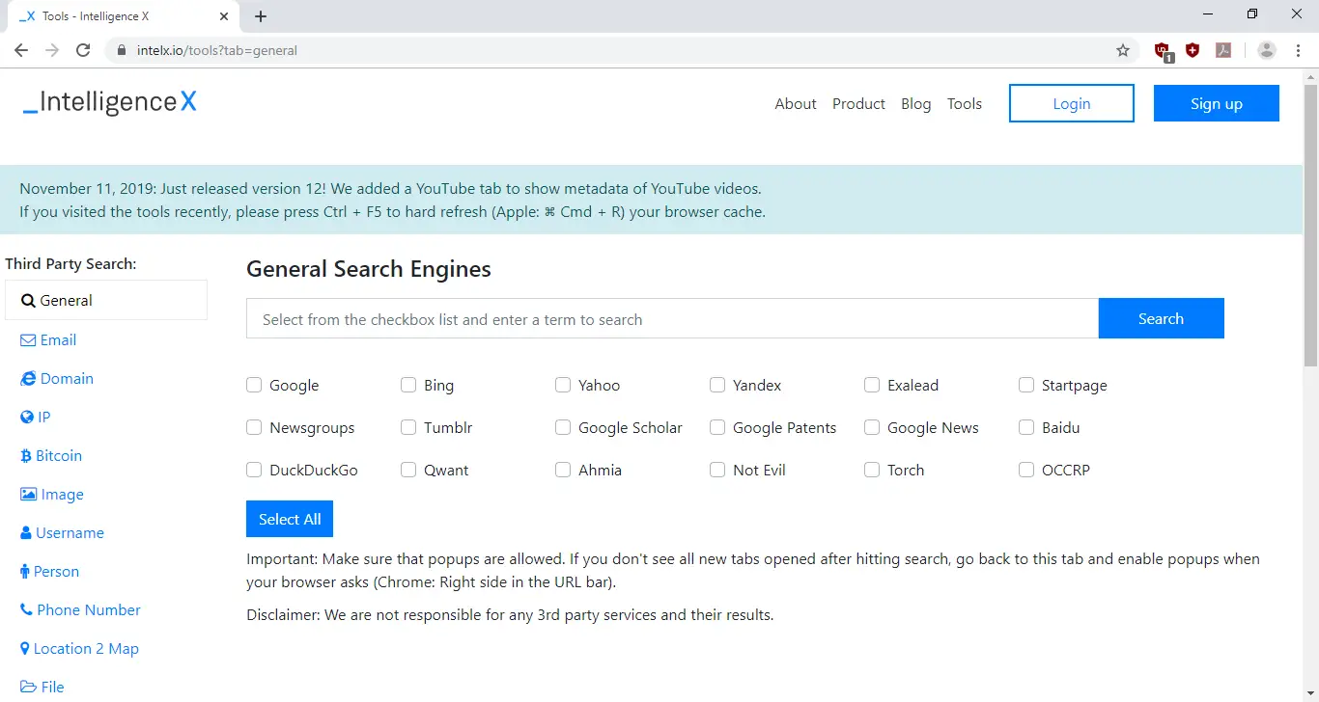This screenshot has height=702, width=1319.
Task: Open the Sign up button
Action: [x=1216, y=104]
